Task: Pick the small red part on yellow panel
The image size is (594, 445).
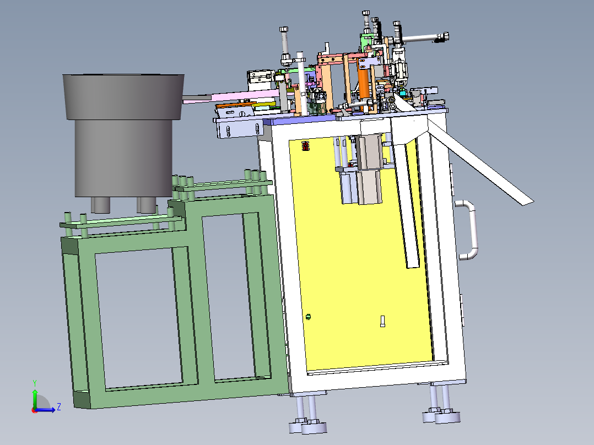Action: (306, 146)
